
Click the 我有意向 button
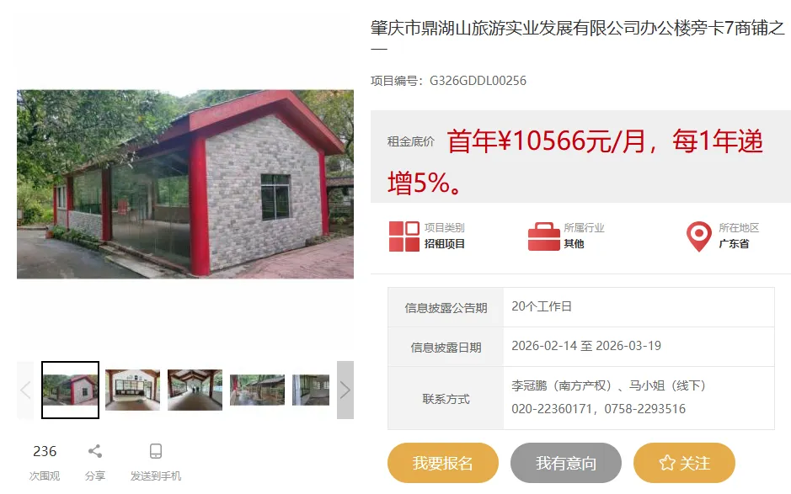566,463
